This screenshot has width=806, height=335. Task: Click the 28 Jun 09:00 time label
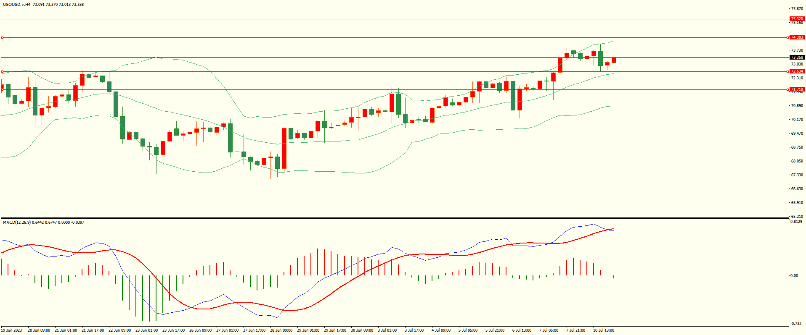tap(281, 330)
